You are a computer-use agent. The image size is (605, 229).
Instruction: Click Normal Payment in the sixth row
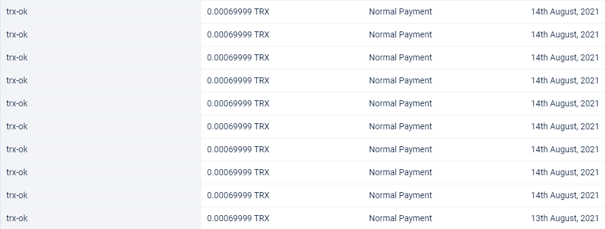(x=401, y=126)
